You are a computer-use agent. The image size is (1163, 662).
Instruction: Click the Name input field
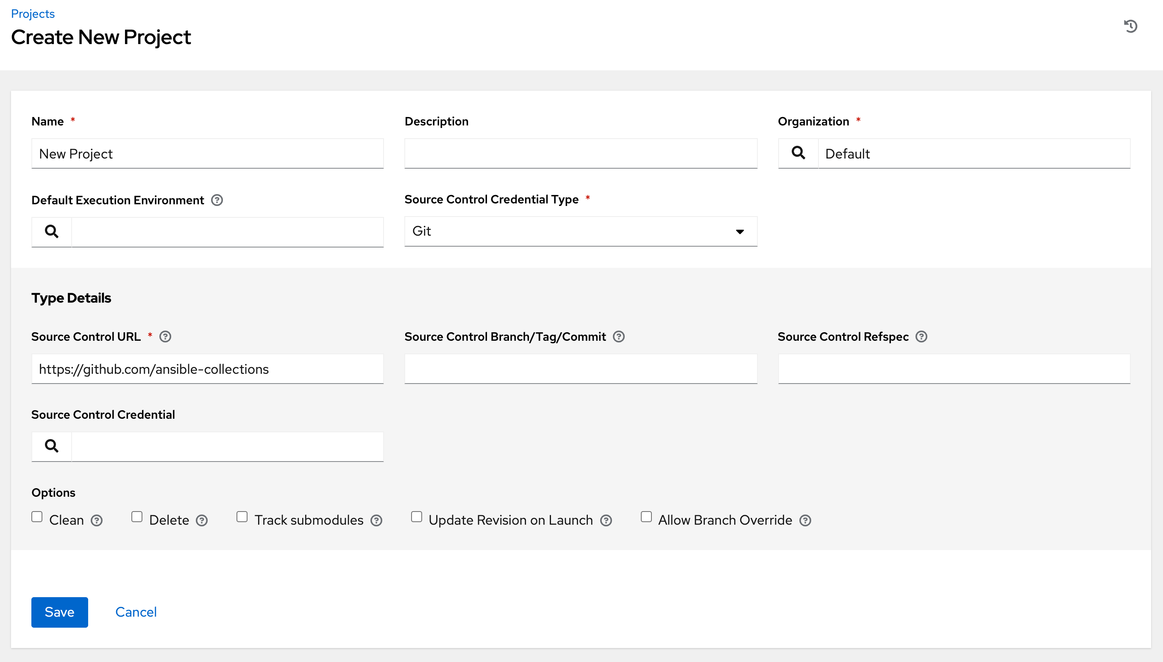point(207,154)
